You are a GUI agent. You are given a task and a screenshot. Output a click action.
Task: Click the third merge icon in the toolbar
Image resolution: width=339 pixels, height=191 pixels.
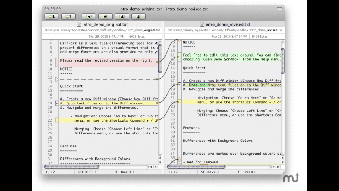tap(122, 16)
